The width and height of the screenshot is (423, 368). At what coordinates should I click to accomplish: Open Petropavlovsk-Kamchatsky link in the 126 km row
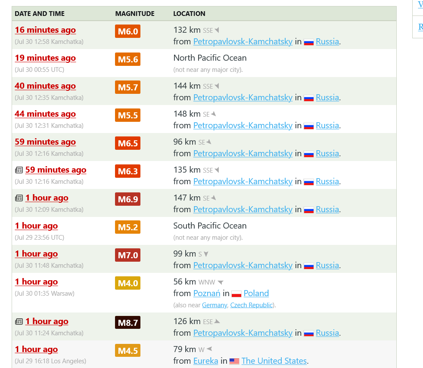tap(243, 333)
